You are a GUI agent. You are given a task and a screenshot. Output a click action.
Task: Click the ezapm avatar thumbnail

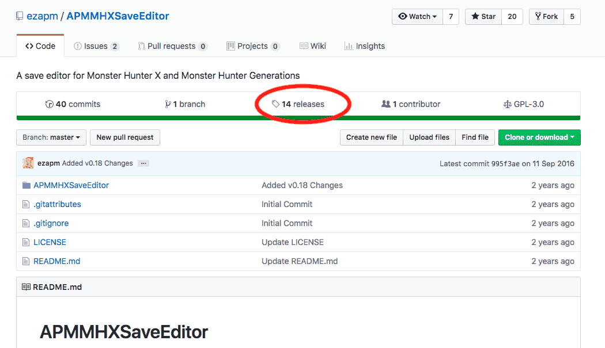[x=28, y=163]
